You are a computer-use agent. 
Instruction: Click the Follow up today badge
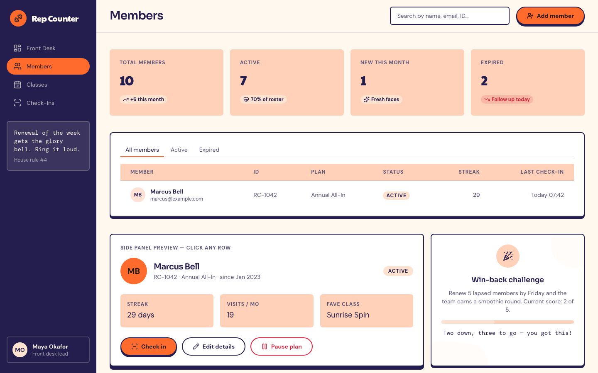click(507, 99)
